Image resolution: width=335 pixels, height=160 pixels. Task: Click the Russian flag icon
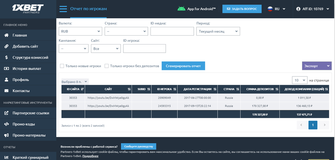coord(270,9)
